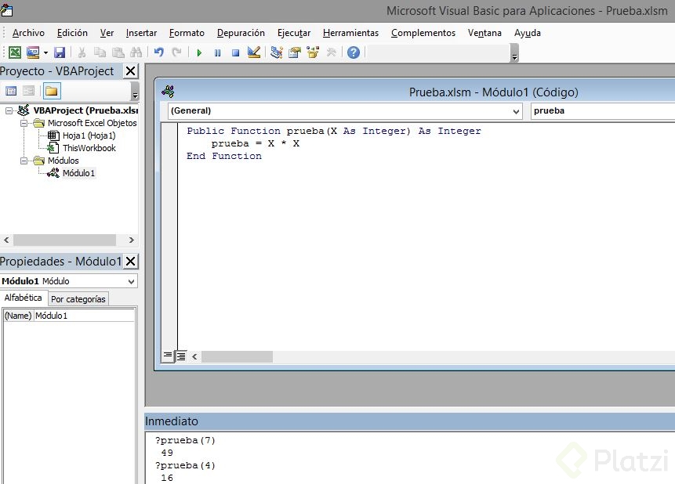Select Hoja1 (Hoja1) in project tree
This screenshot has width=675, height=484.
pos(89,135)
